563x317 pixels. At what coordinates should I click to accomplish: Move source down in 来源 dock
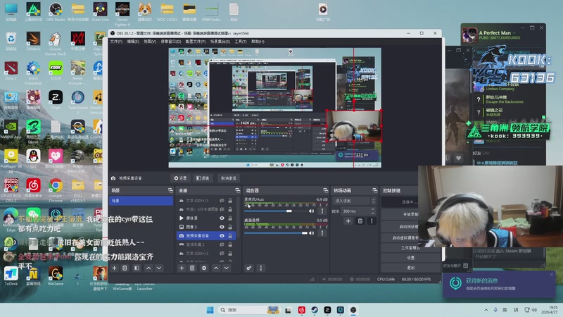click(x=226, y=268)
